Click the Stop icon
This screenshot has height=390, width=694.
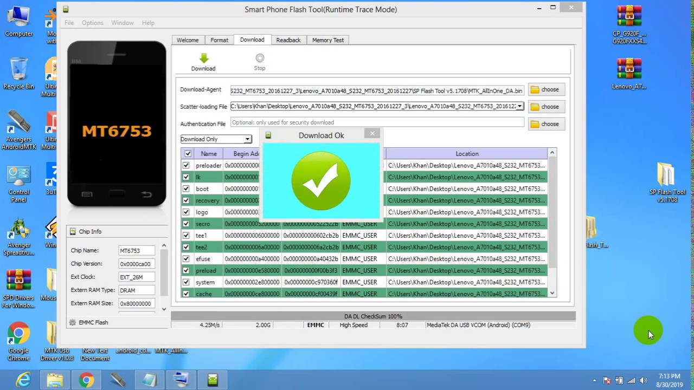pyautogui.click(x=260, y=58)
